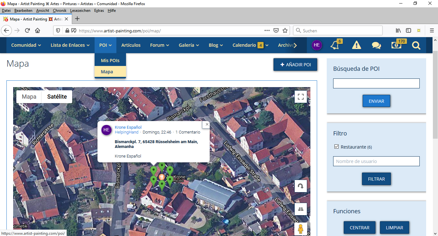Close the Krone Español info popup
Screen dimensions: 438x236
click(207, 124)
